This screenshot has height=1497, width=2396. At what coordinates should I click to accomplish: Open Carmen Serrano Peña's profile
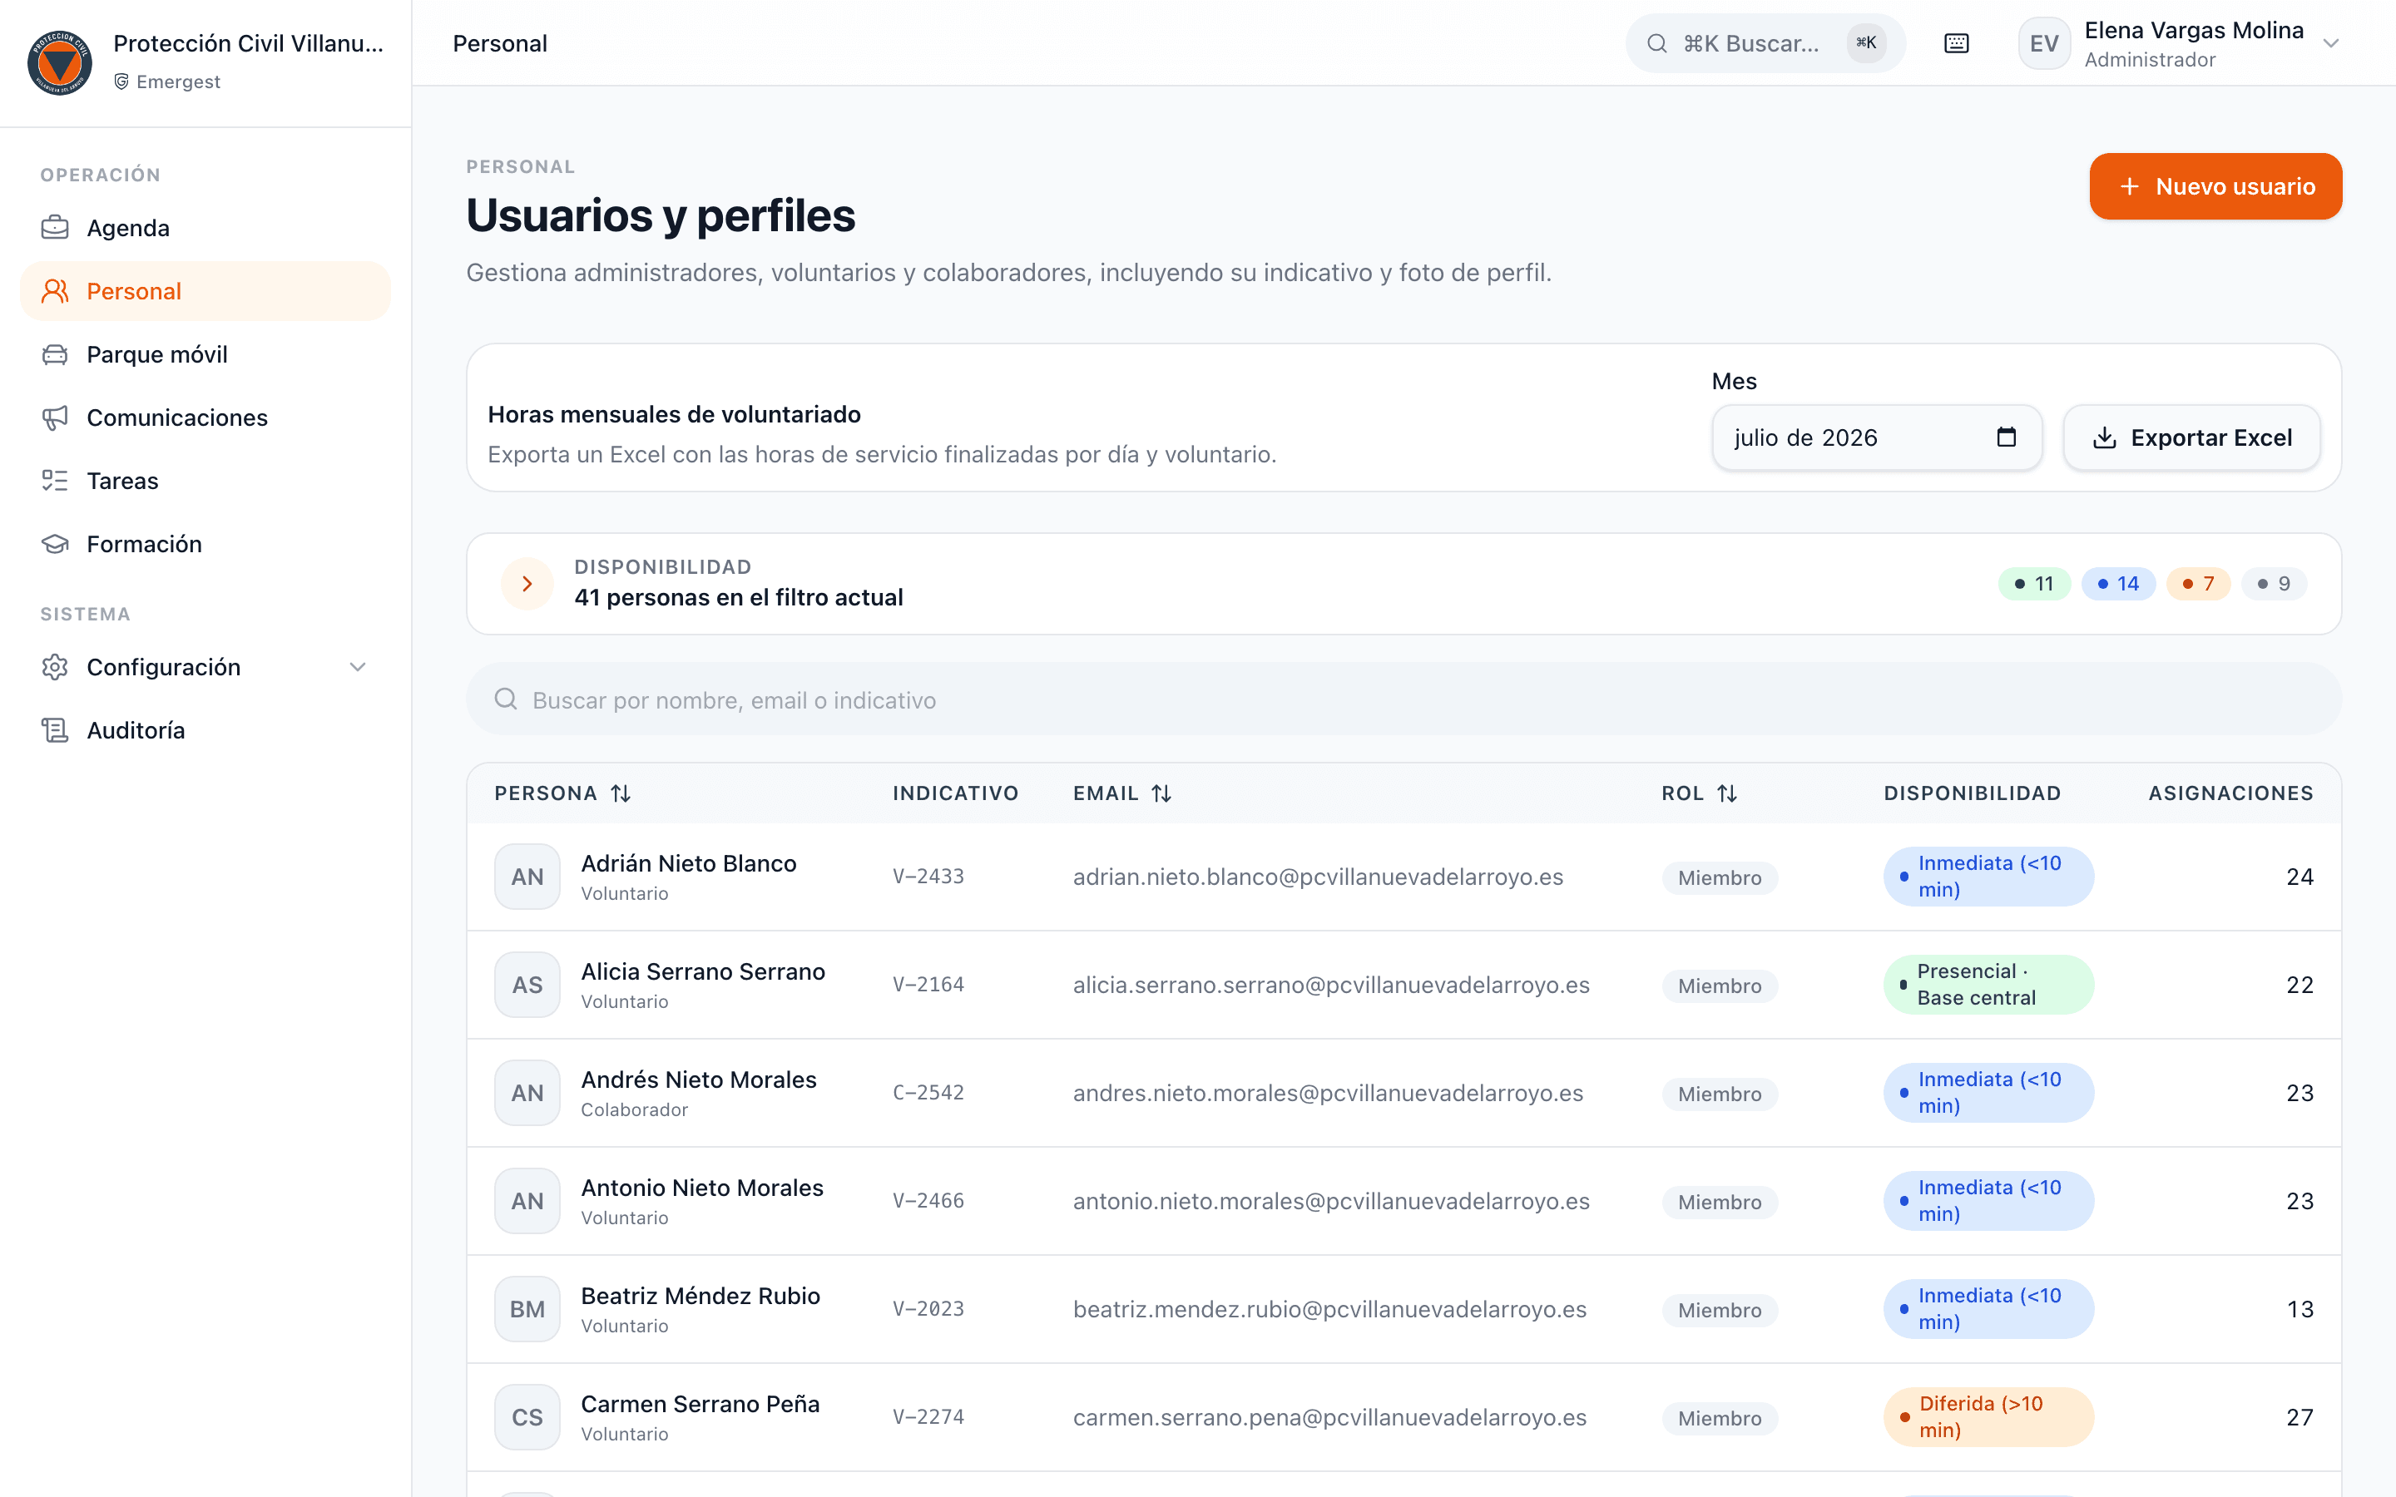click(x=700, y=1404)
